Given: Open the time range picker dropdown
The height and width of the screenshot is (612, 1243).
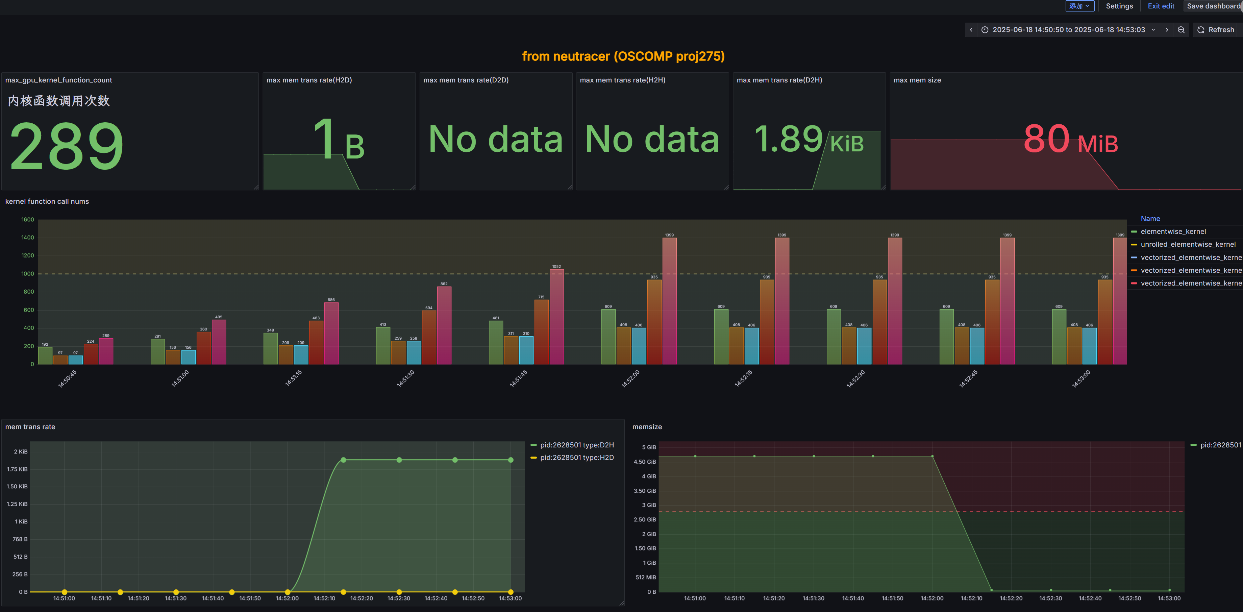Looking at the screenshot, I should click(x=1068, y=30).
